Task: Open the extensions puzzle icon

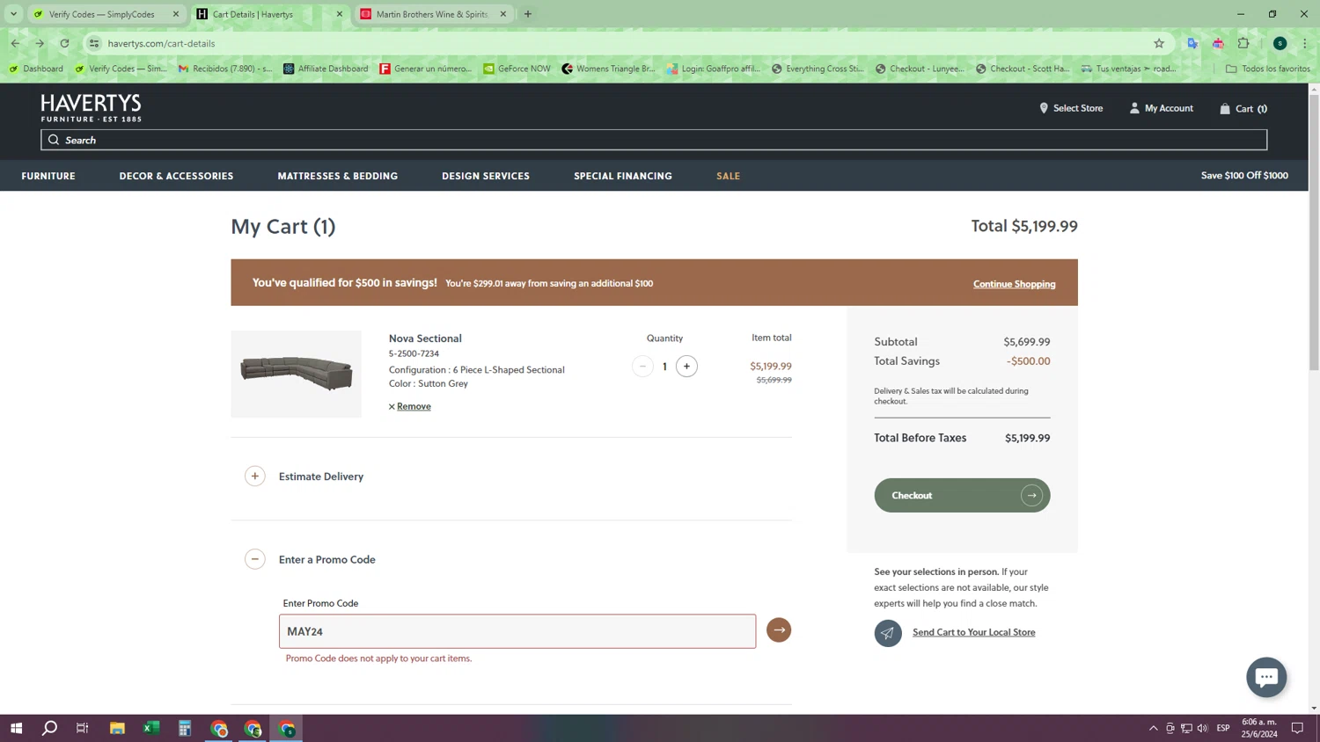Action: [1243, 43]
